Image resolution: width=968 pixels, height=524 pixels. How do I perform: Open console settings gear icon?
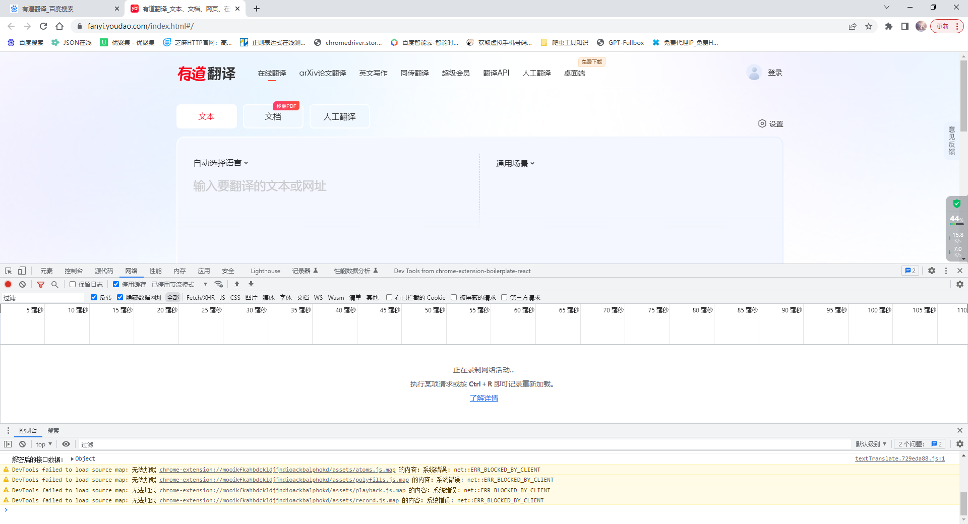[960, 444]
